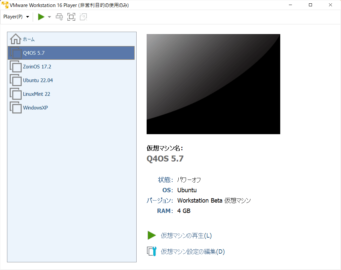Screen dimensions: 341x270
Task: Select the ZorinOS 17.2 virtual machine
Action: point(71,66)
